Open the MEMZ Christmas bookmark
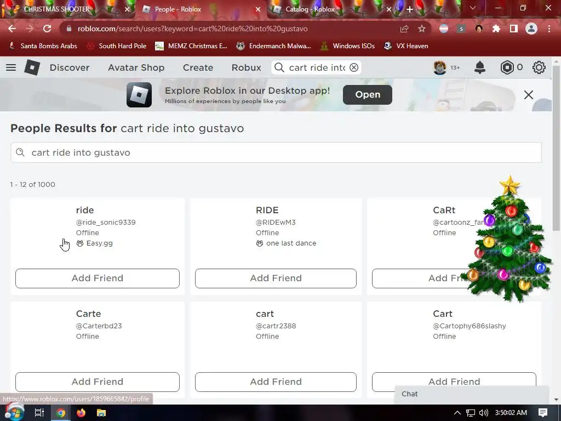Viewport: 561px width, 421px height. coord(191,46)
